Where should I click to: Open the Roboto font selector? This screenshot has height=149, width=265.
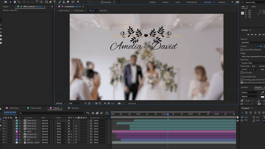(249, 92)
